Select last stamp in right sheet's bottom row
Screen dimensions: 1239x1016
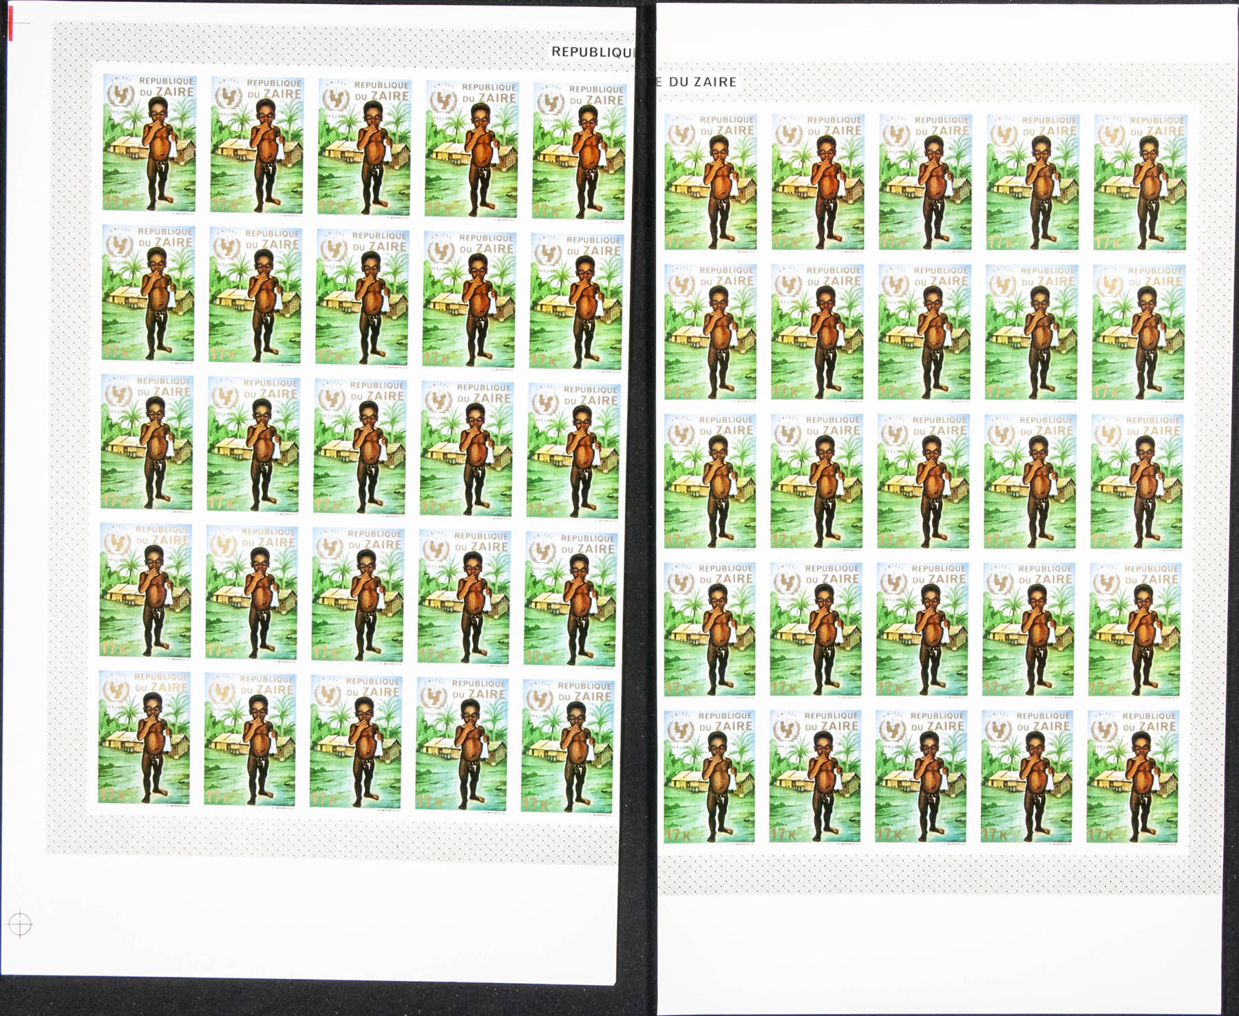point(1133,777)
